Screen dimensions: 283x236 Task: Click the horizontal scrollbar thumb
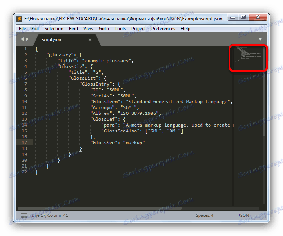pos(100,209)
